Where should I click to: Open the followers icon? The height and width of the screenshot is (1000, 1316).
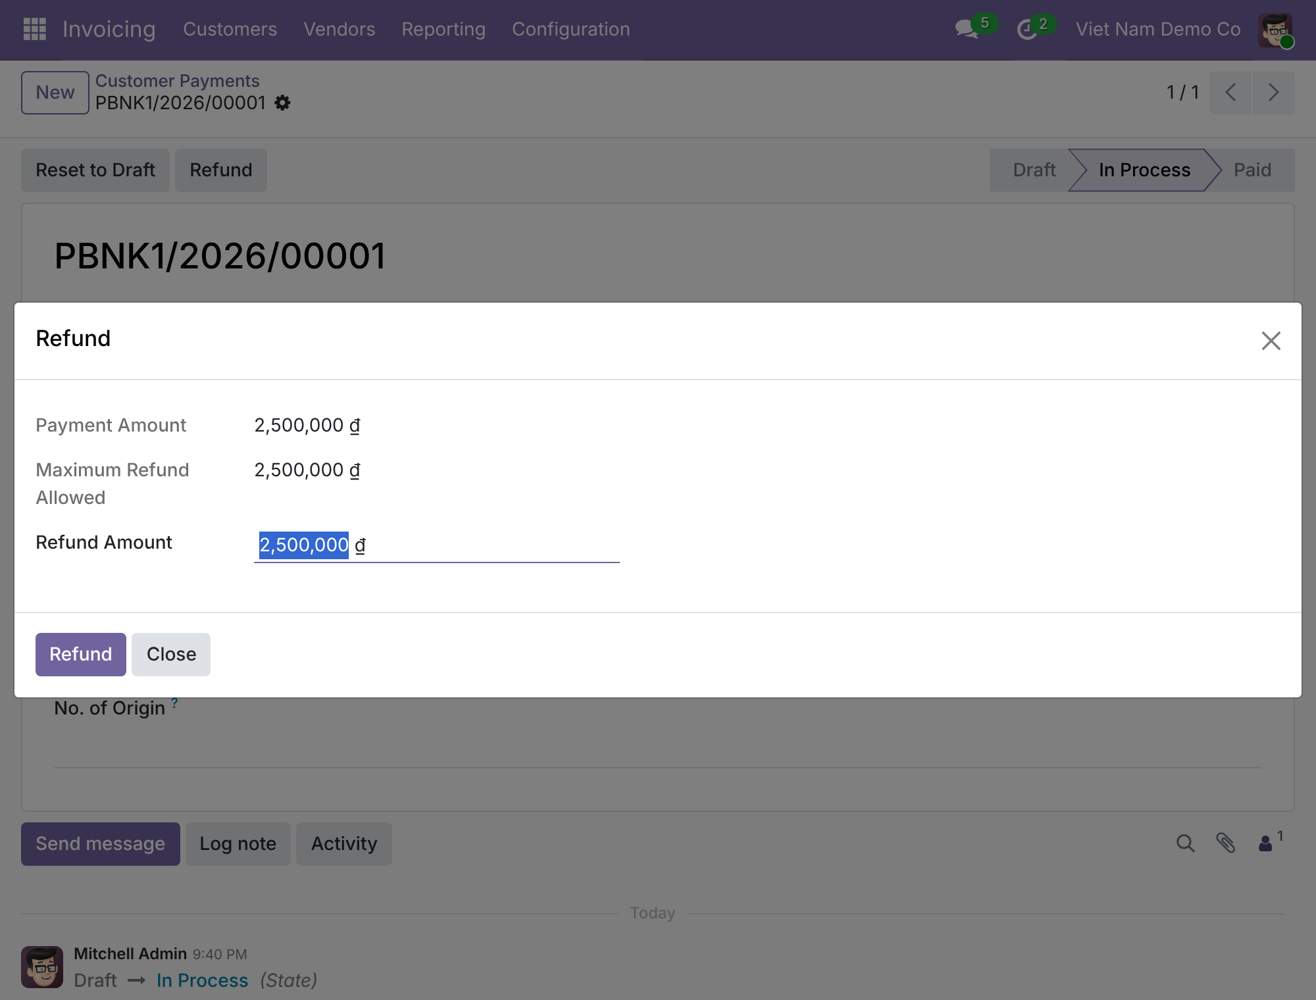tap(1270, 842)
